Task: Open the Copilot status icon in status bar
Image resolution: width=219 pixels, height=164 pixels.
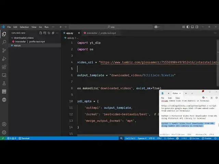Action: click(177, 138)
